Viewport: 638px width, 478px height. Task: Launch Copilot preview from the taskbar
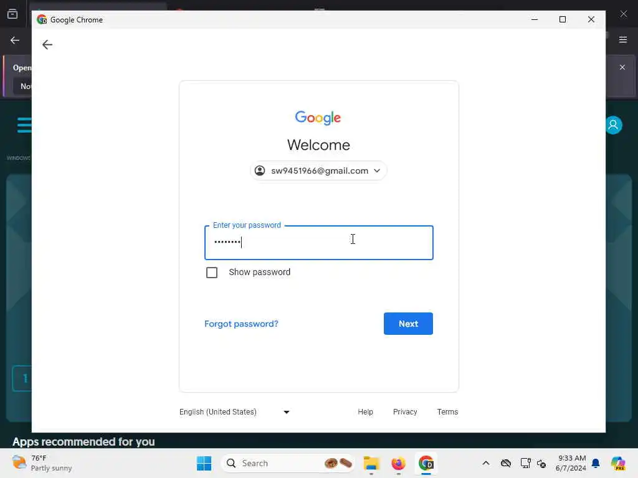[617, 463]
